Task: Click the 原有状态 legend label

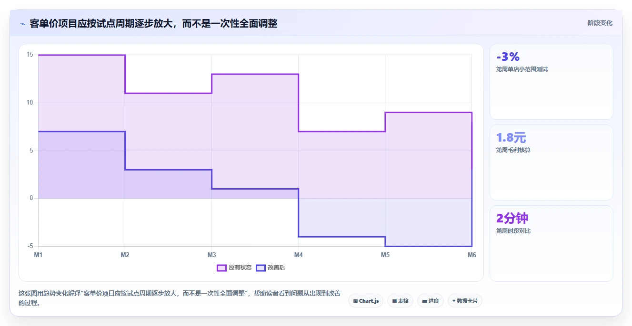Action: pos(240,268)
